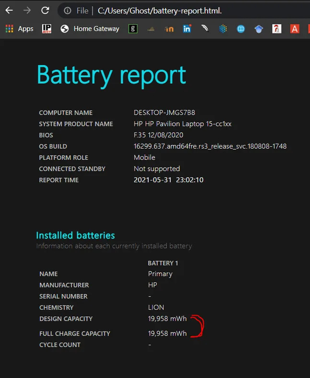This screenshot has width=310, height=378.
Task: Click the 'CYCLE COUNT' label
Action: [60, 345]
